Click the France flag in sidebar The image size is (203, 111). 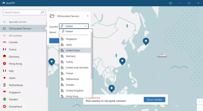5,49
